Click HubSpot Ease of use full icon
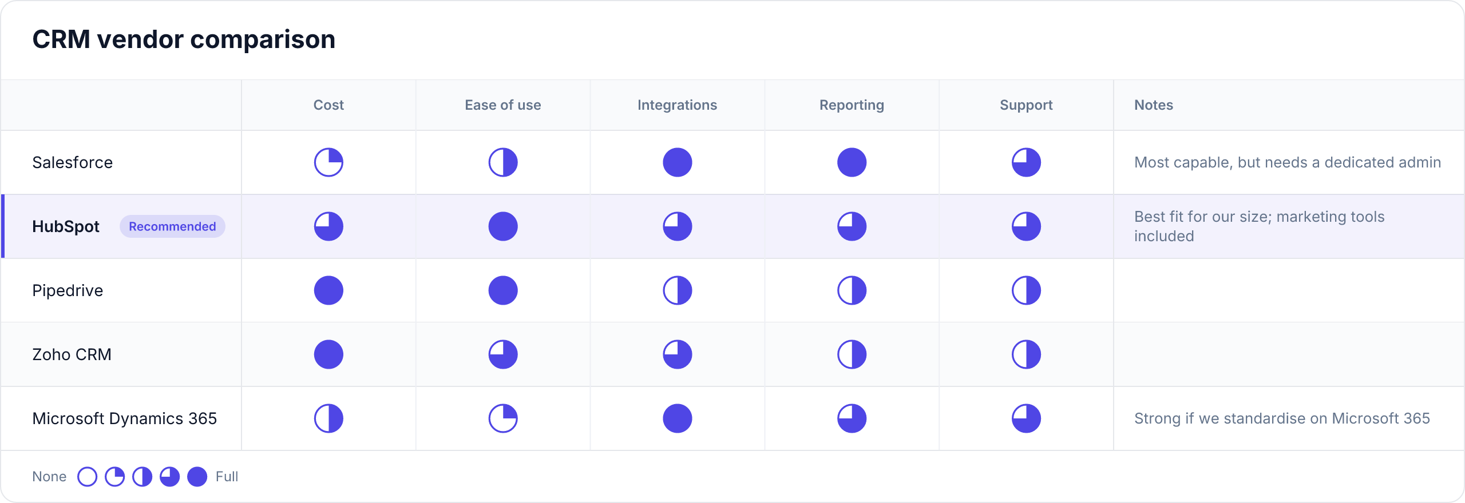The image size is (1465, 503). coord(503,226)
